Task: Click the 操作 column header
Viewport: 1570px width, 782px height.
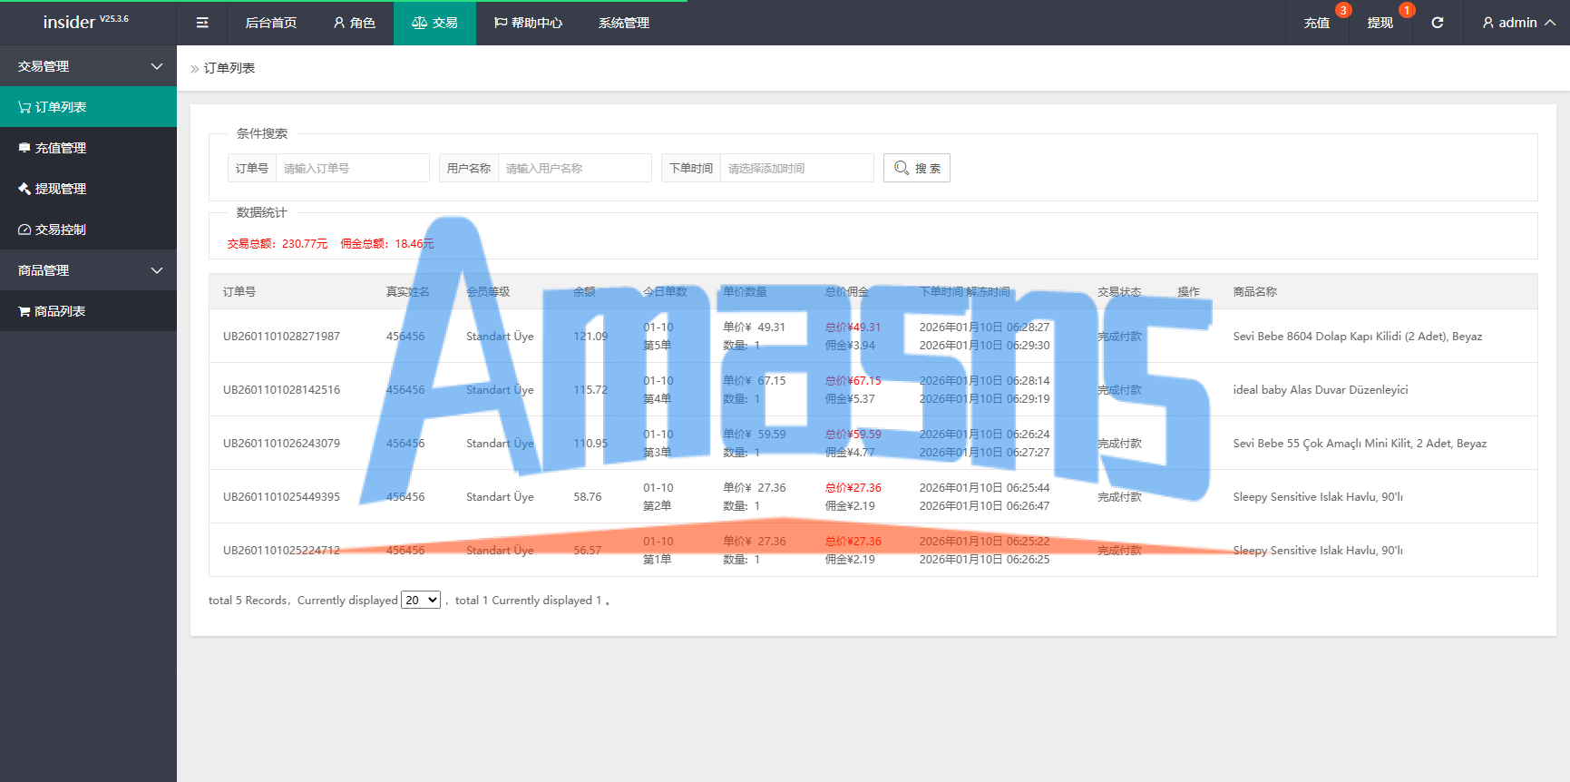Action: coord(1188,291)
